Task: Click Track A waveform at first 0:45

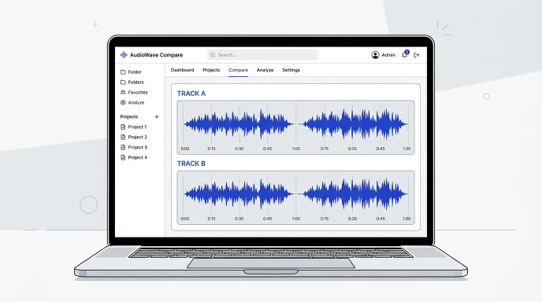Action: (x=267, y=123)
